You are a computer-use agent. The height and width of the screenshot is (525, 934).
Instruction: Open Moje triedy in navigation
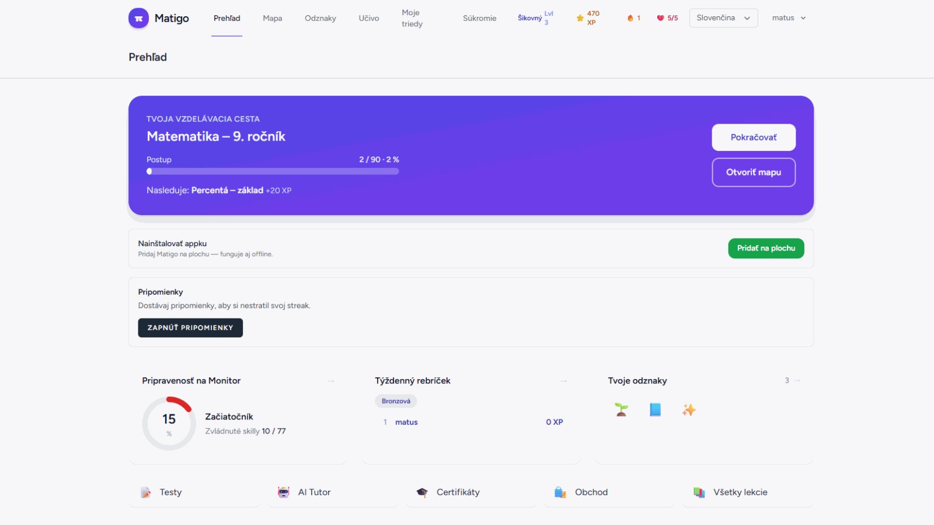[412, 18]
